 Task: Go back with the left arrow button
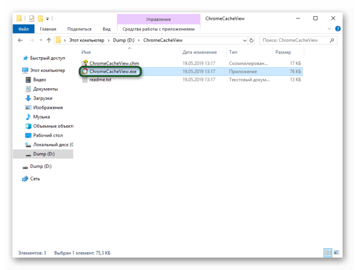20,40
